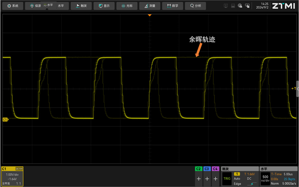299x187 pixels.
Task: Open the 信源 (Source) menu
Action: [36, 6]
